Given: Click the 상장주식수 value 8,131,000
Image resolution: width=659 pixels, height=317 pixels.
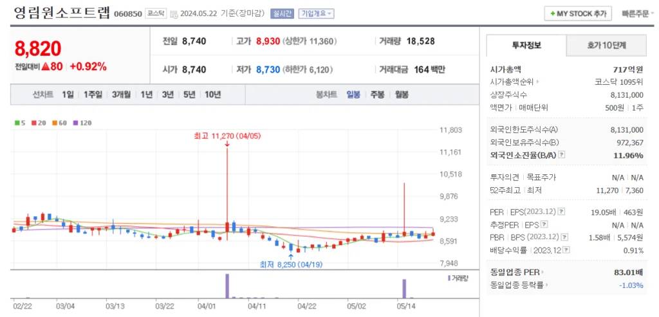Looking at the screenshot, I should click(627, 95).
